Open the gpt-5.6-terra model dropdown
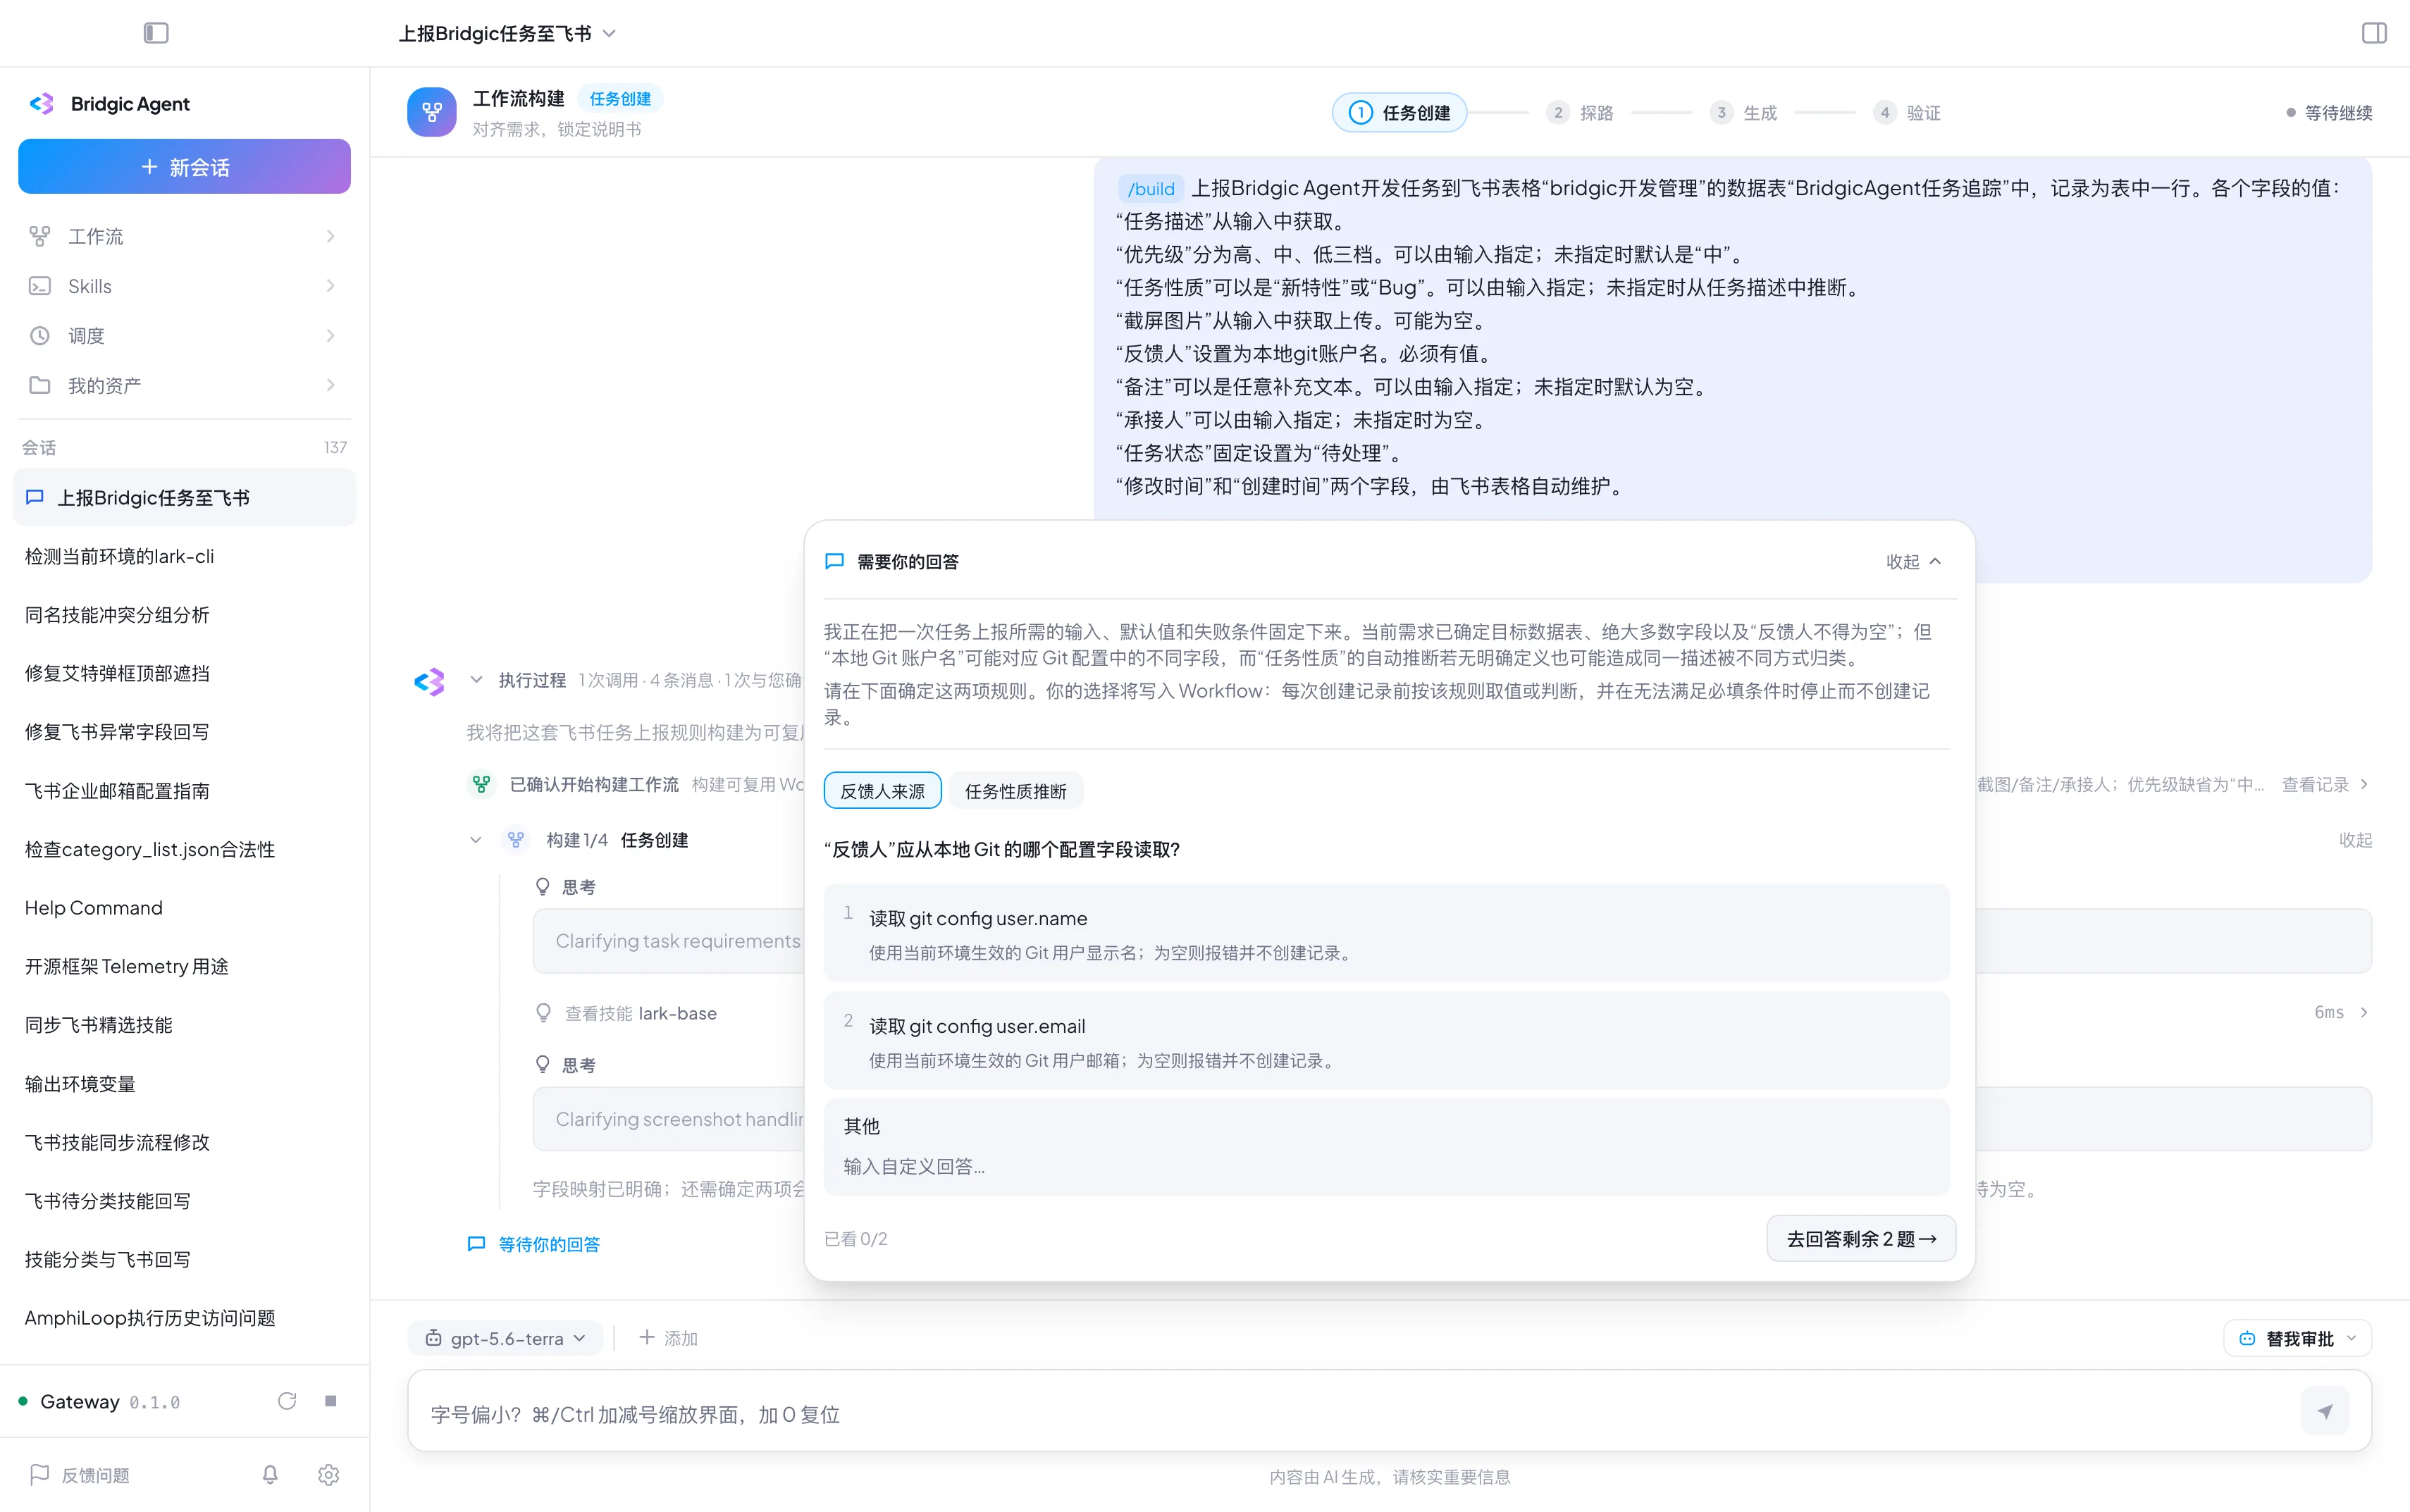 click(505, 1338)
